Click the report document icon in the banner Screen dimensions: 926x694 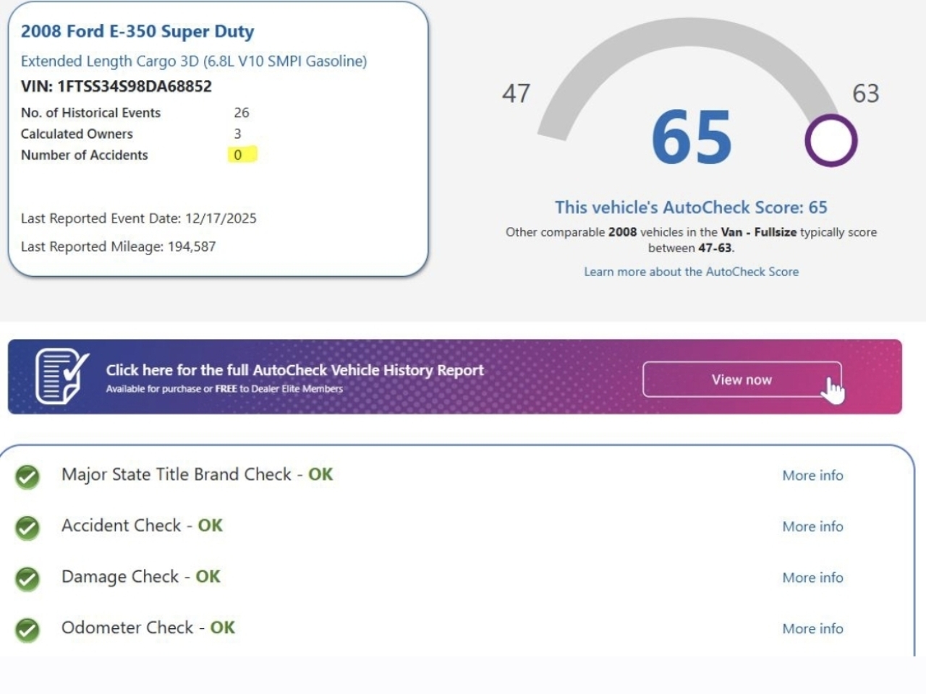61,376
